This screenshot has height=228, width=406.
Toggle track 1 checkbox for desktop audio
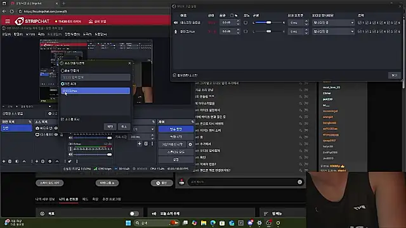tap(360, 23)
